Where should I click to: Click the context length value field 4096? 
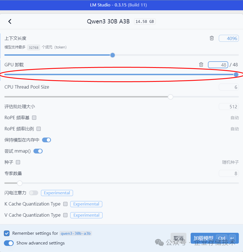[x=229, y=38]
